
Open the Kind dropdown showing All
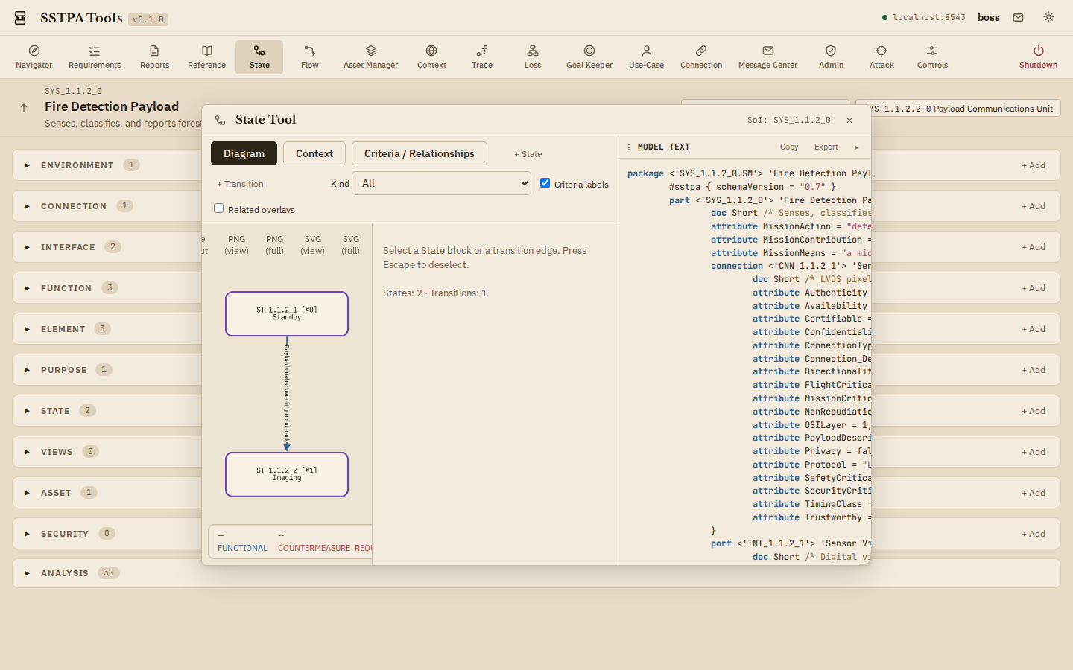(441, 183)
